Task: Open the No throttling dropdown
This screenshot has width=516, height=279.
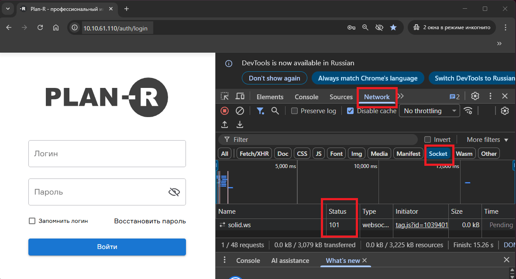Action: point(429,111)
